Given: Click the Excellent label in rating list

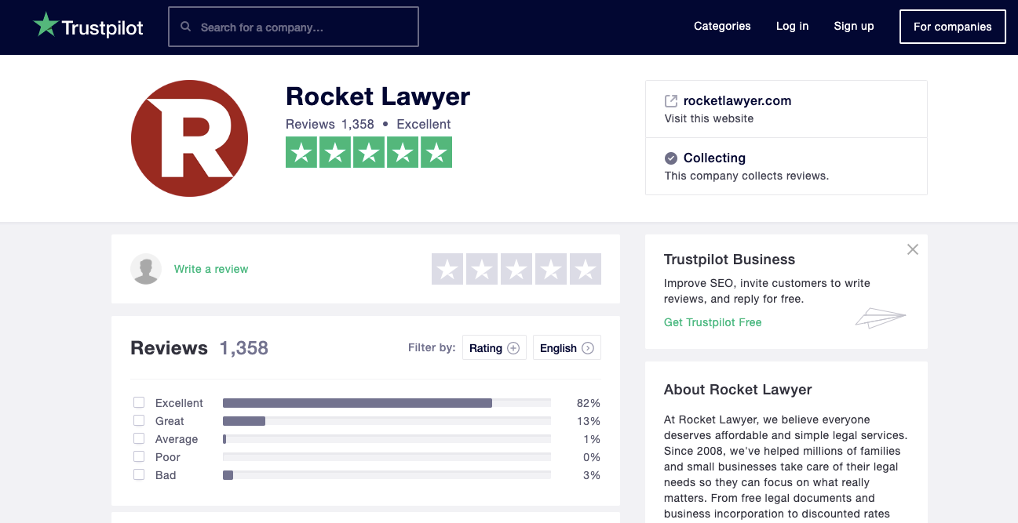Looking at the screenshot, I should (x=179, y=403).
